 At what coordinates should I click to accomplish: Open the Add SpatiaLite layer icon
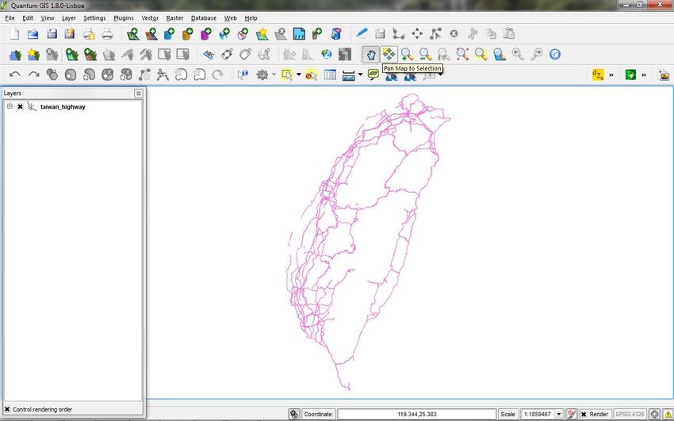pos(188,34)
